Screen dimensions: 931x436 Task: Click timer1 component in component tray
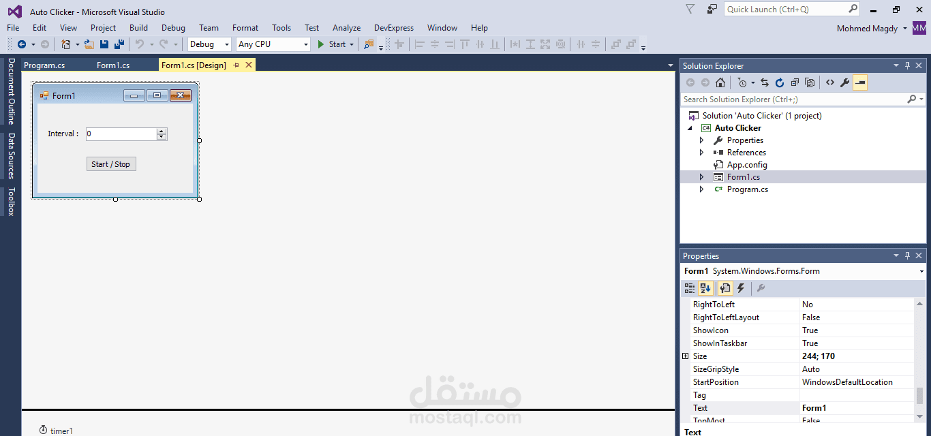(56, 431)
